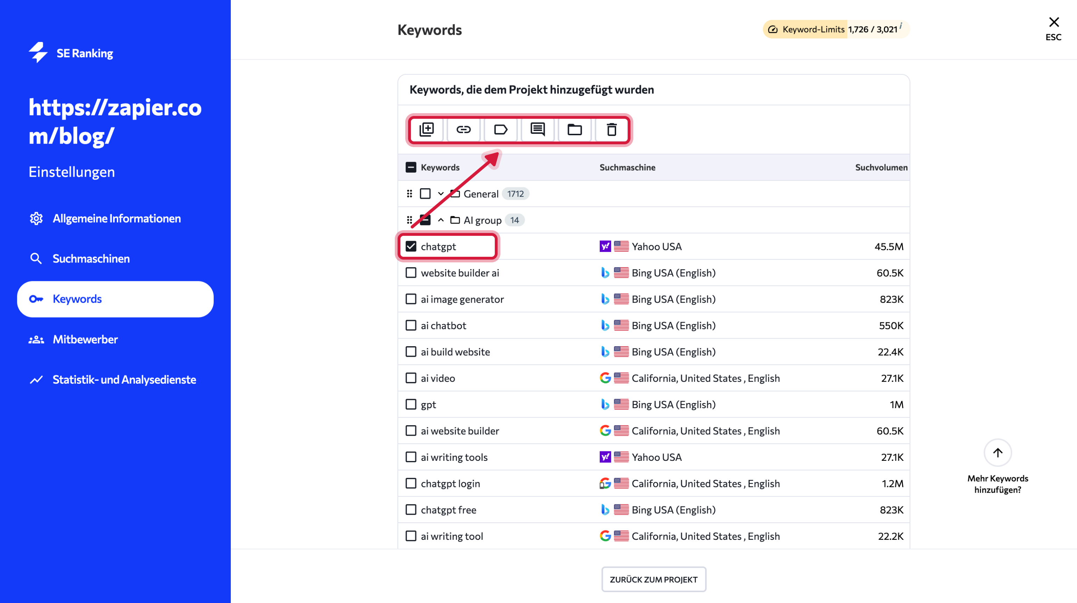Click drag handle of AI group
Viewport: 1077px width, 603px height.
coord(409,220)
